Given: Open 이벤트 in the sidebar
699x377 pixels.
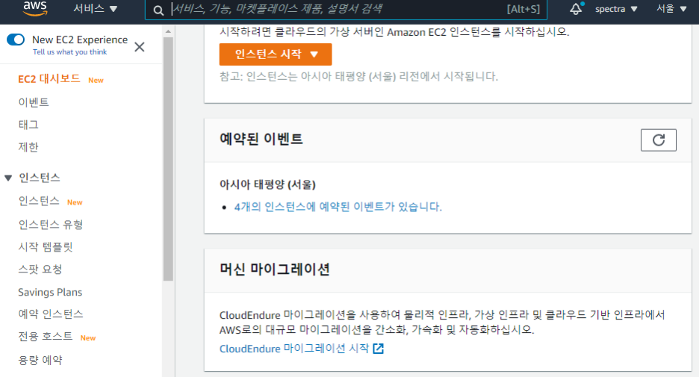Looking at the screenshot, I should (34, 102).
